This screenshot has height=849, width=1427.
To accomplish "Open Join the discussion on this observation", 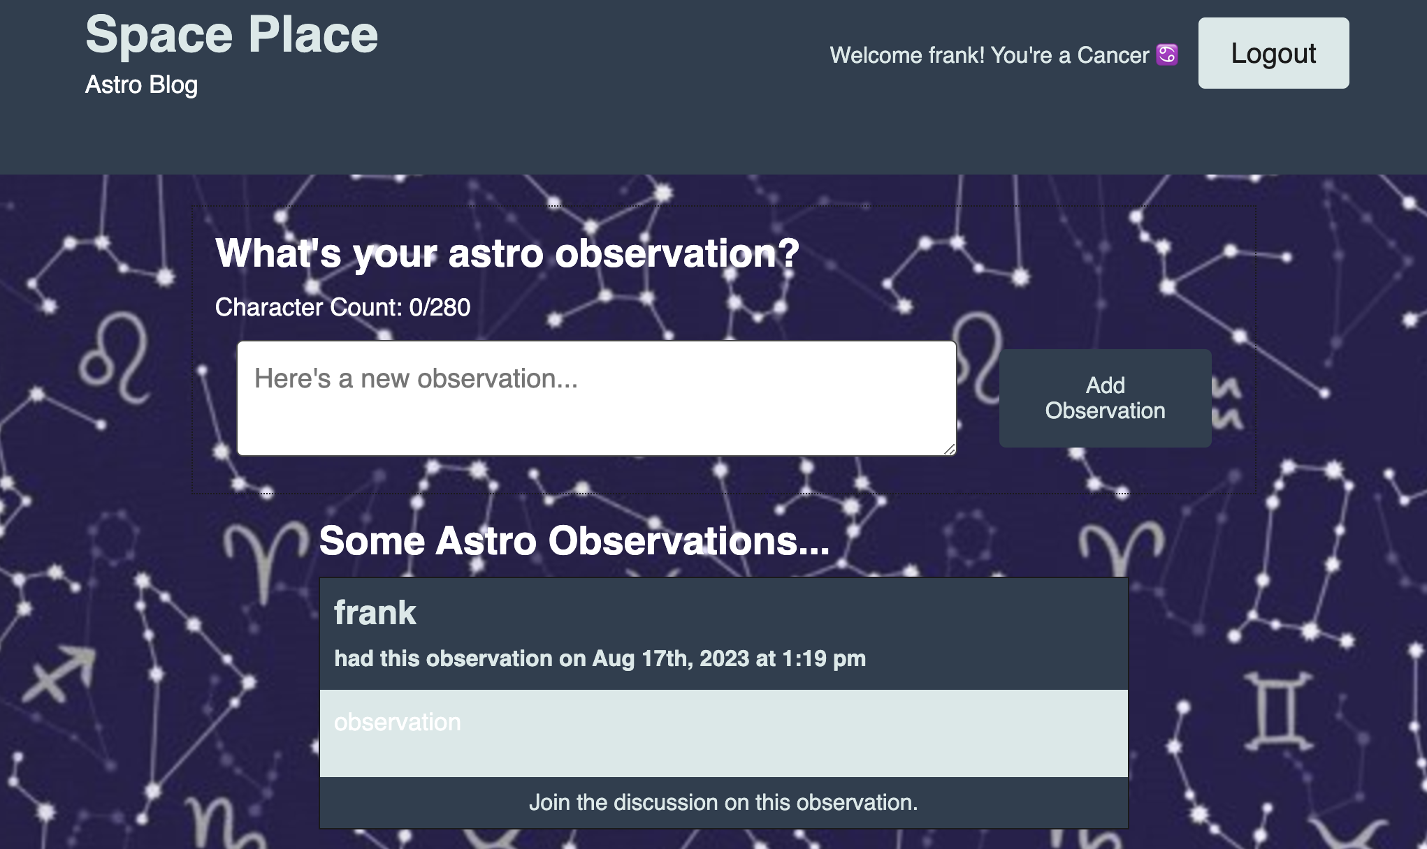I will tap(723, 802).
